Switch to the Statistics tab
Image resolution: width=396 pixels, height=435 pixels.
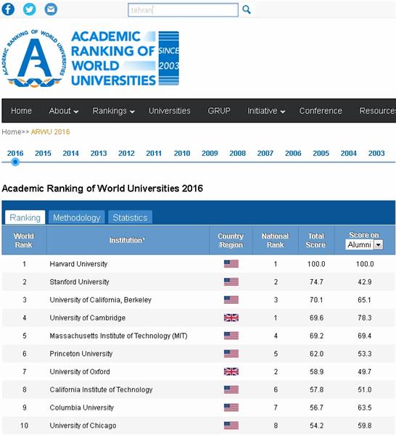click(x=130, y=217)
